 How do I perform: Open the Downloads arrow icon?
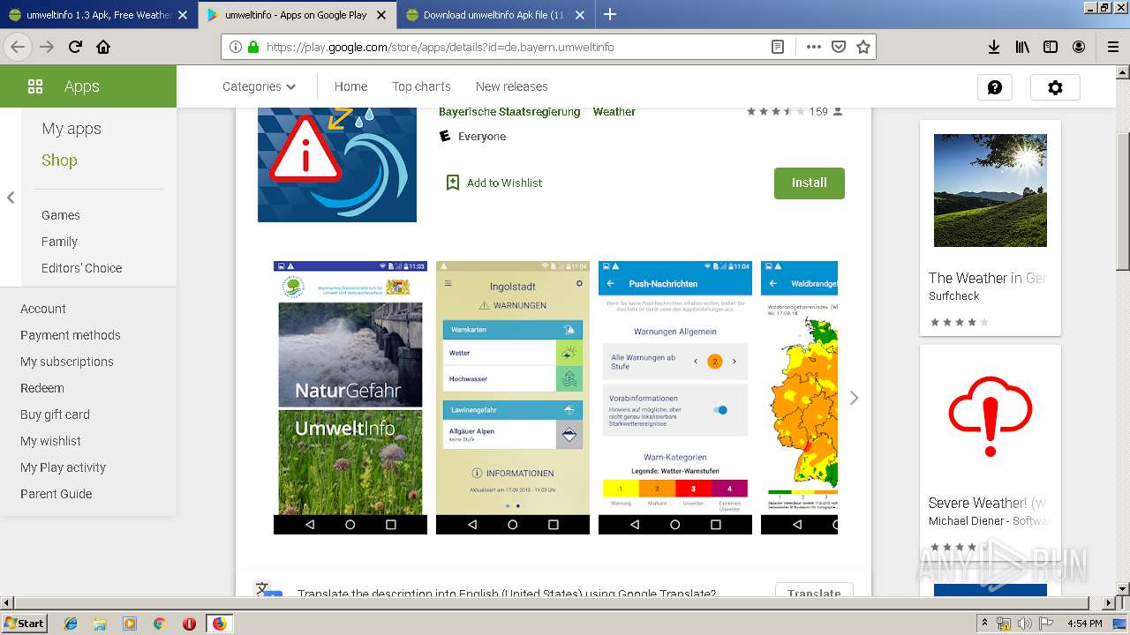click(x=994, y=47)
